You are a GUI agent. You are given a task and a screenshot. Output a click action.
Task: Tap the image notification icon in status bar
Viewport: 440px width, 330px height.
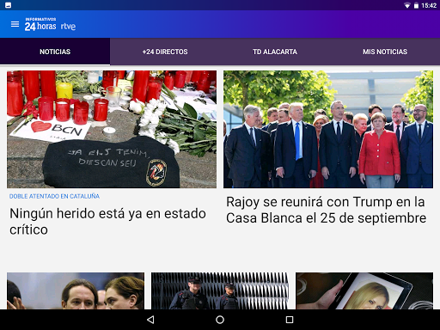point(8,5)
